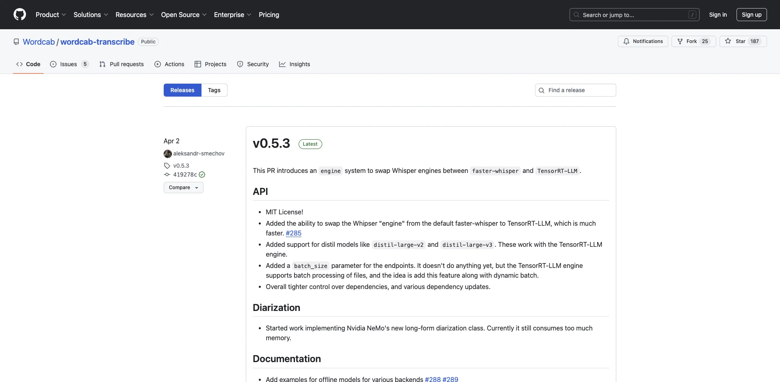Click the tag icon next to v0.5.3

(x=167, y=166)
